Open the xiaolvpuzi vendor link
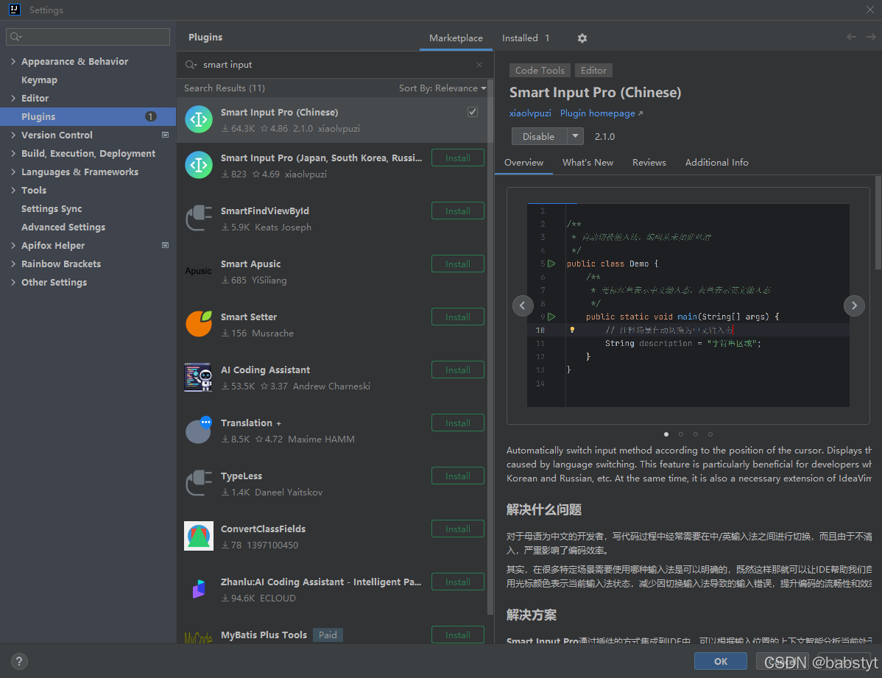The height and width of the screenshot is (678, 882). (530, 113)
